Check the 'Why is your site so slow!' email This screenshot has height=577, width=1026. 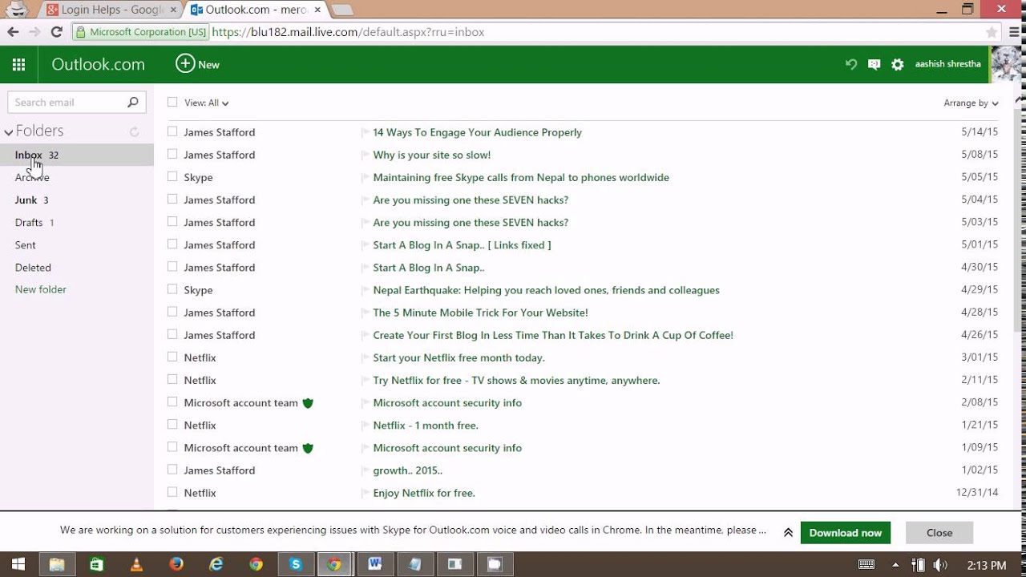(172, 154)
